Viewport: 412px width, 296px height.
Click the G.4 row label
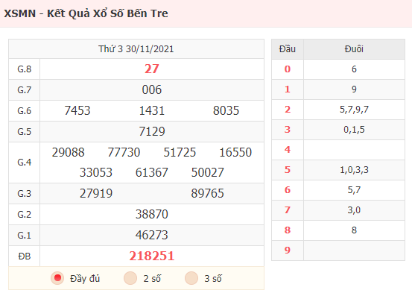click(25, 163)
